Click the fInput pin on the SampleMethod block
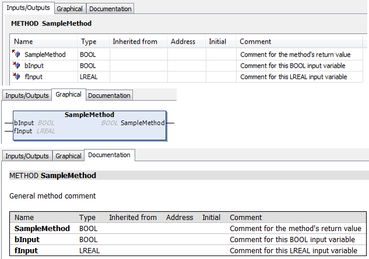The width and height of the screenshot is (369, 259). 23,131
